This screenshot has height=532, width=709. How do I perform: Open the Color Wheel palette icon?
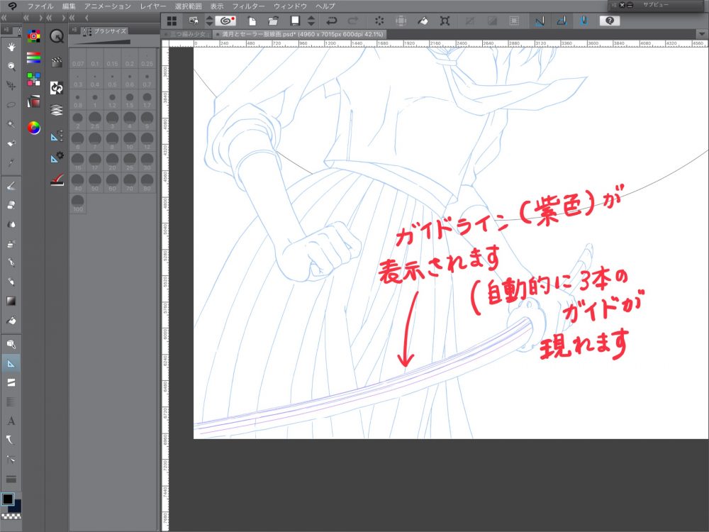pyautogui.click(x=34, y=128)
